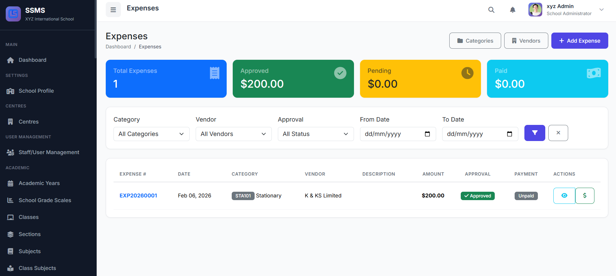Click the hamburger menu toggle icon
This screenshot has width=616, height=276.
click(x=113, y=10)
